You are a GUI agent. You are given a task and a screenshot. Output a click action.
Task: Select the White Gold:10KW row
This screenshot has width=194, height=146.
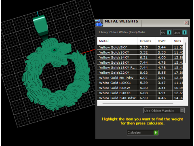click(140, 88)
